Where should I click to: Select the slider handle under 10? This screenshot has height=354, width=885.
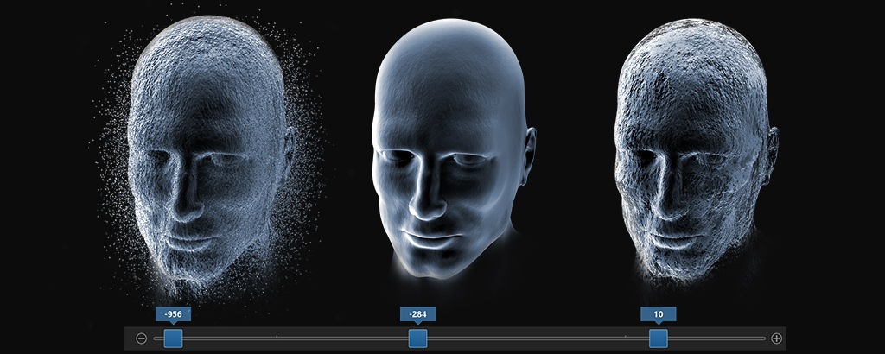coord(659,338)
